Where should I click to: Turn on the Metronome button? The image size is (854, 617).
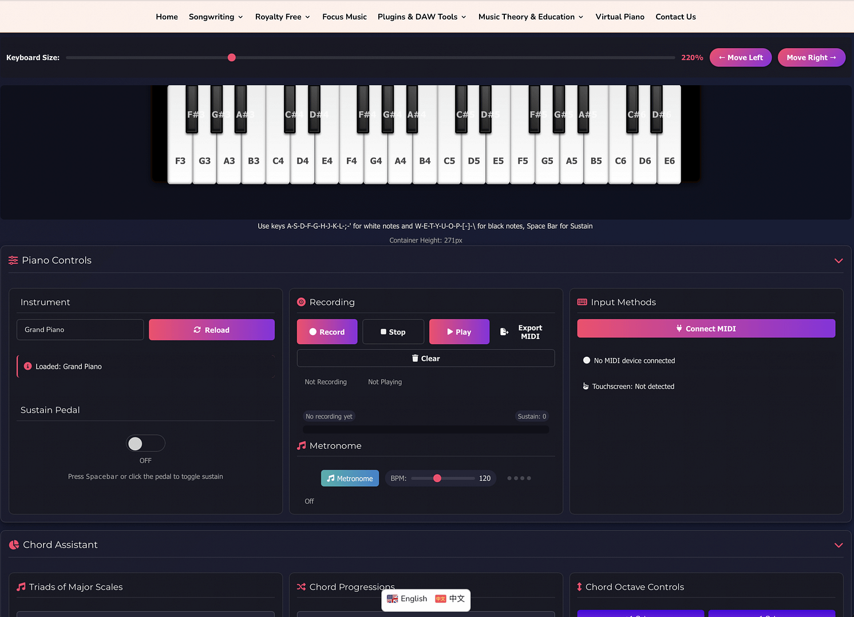350,478
